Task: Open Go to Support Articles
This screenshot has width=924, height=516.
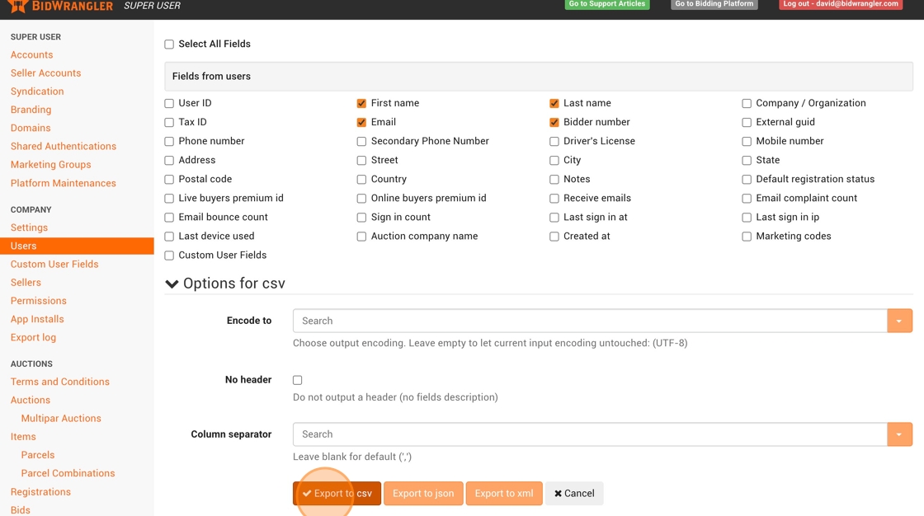Action: tap(606, 4)
